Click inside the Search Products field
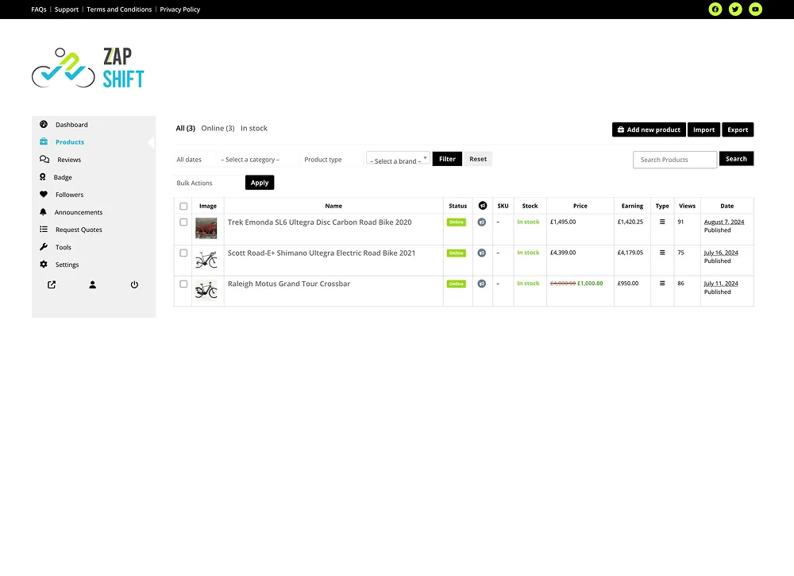This screenshot has height=576, width=794. [673, 159]
